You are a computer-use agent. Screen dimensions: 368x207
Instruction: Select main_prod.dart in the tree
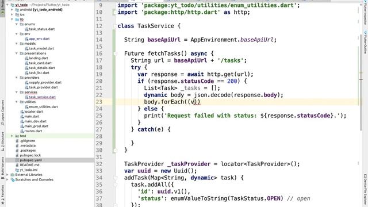coord(36,126)
